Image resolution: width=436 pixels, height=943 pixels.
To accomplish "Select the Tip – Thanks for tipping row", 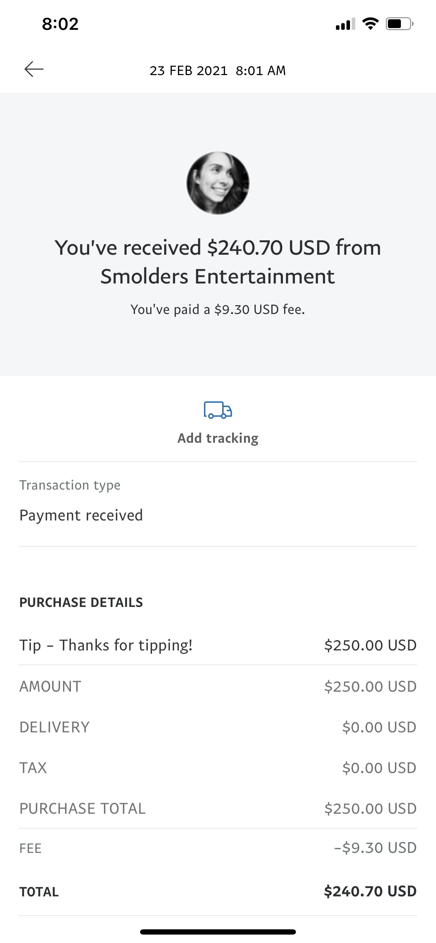I will [218, 645].
